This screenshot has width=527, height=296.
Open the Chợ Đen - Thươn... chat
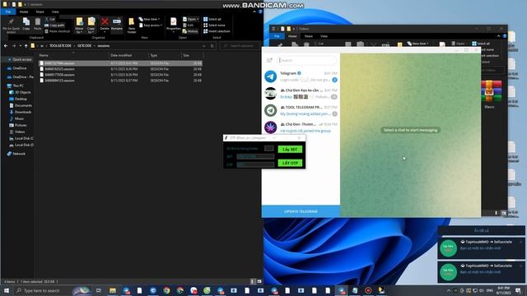301,127
